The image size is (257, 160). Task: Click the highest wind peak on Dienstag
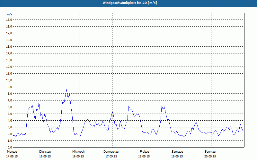pos(66,90)
